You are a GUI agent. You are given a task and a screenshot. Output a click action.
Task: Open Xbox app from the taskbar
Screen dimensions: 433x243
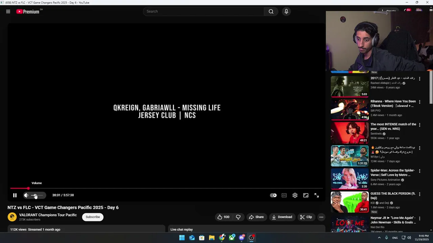tap(232, 238)
